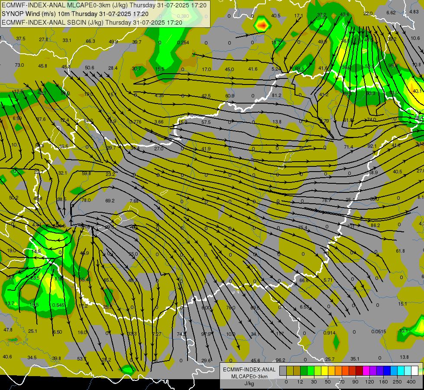Click the map value 0.545
Viewport: 424px width, 390px height.
pos(58,305)
